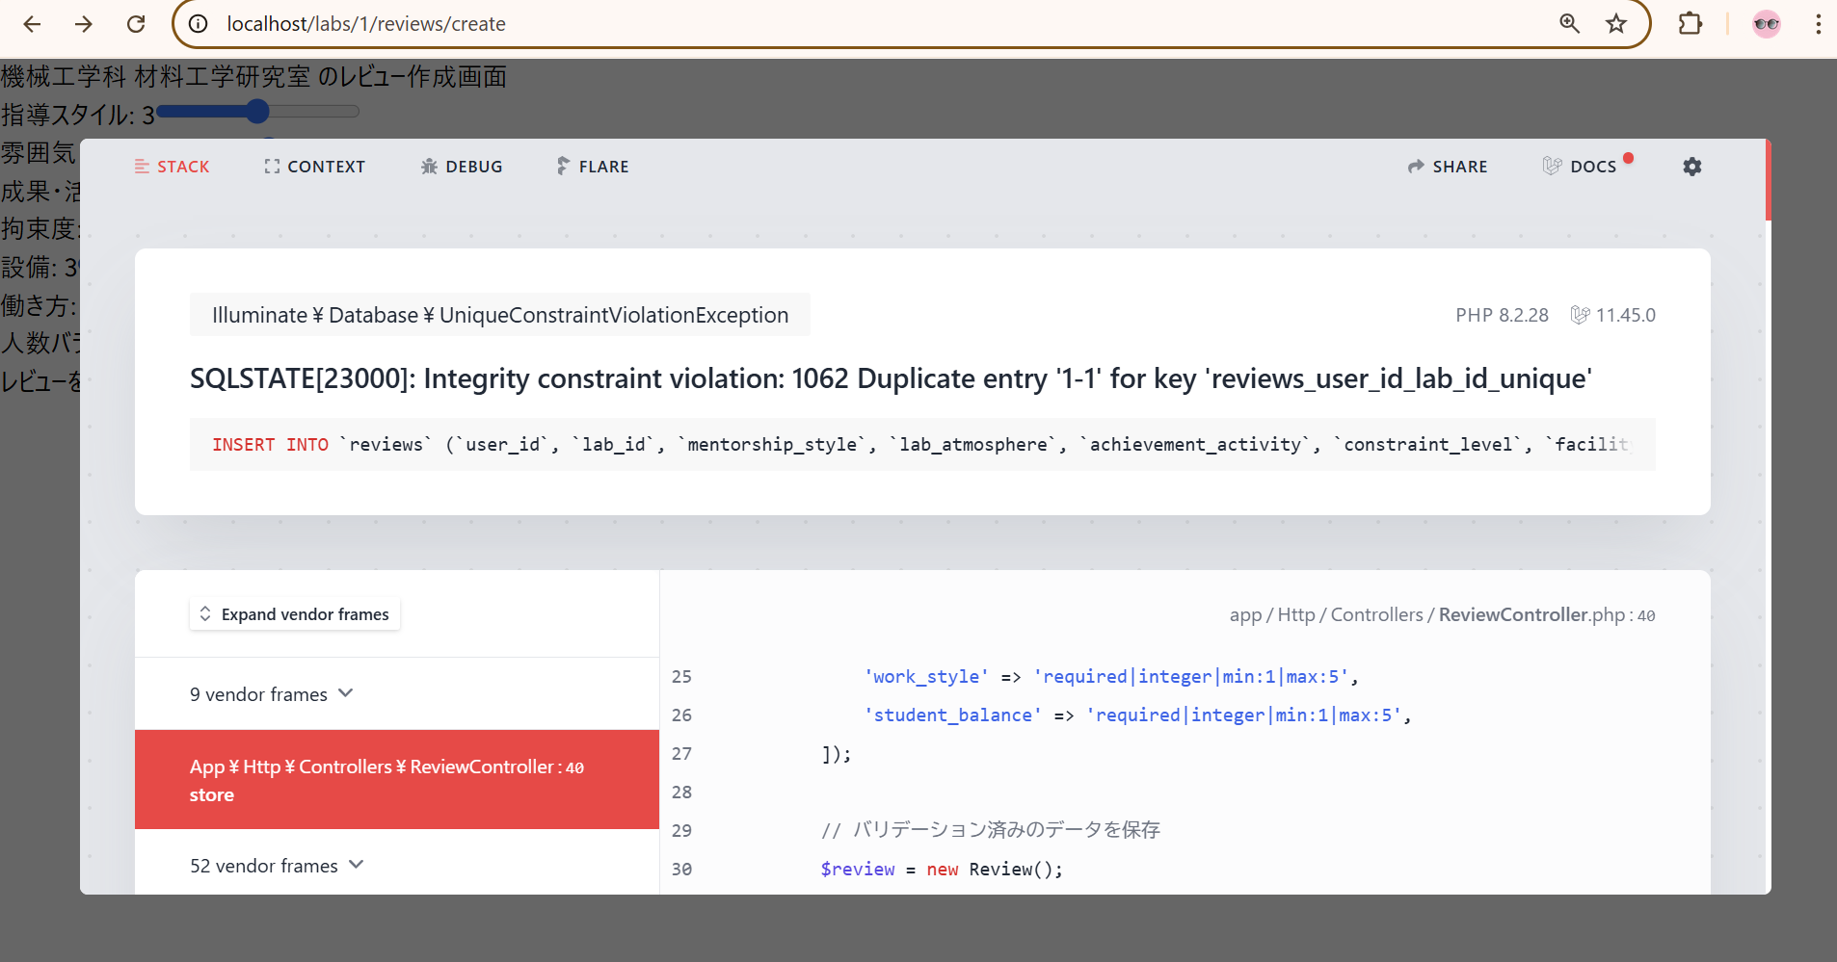Reload the current page

click(x=136, y=24)
